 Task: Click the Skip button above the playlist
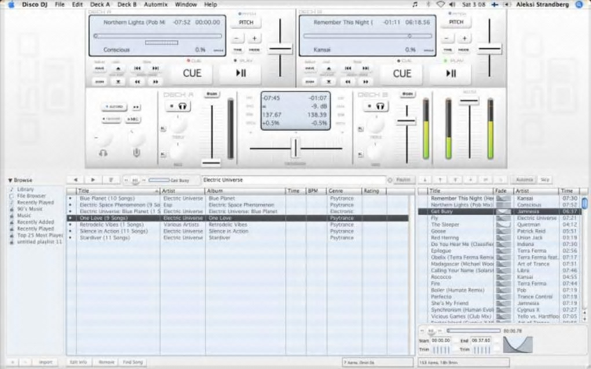(x=545, y=180)
